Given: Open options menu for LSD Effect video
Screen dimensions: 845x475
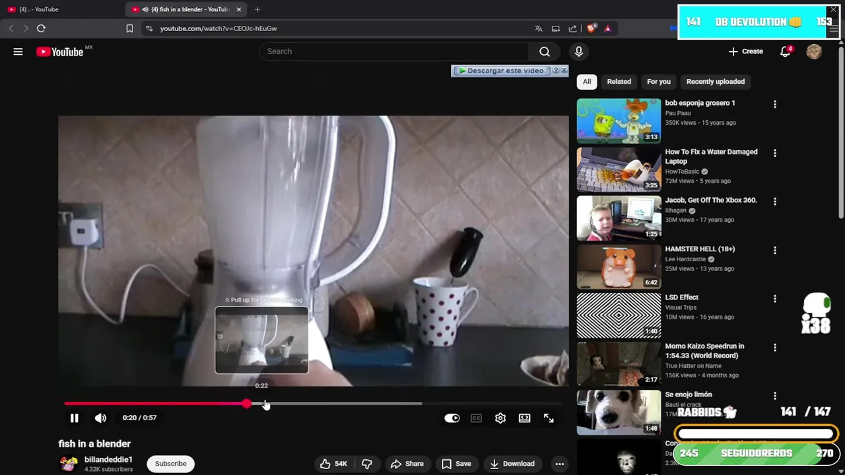Looking at the screenshot, I should [775, 299].
